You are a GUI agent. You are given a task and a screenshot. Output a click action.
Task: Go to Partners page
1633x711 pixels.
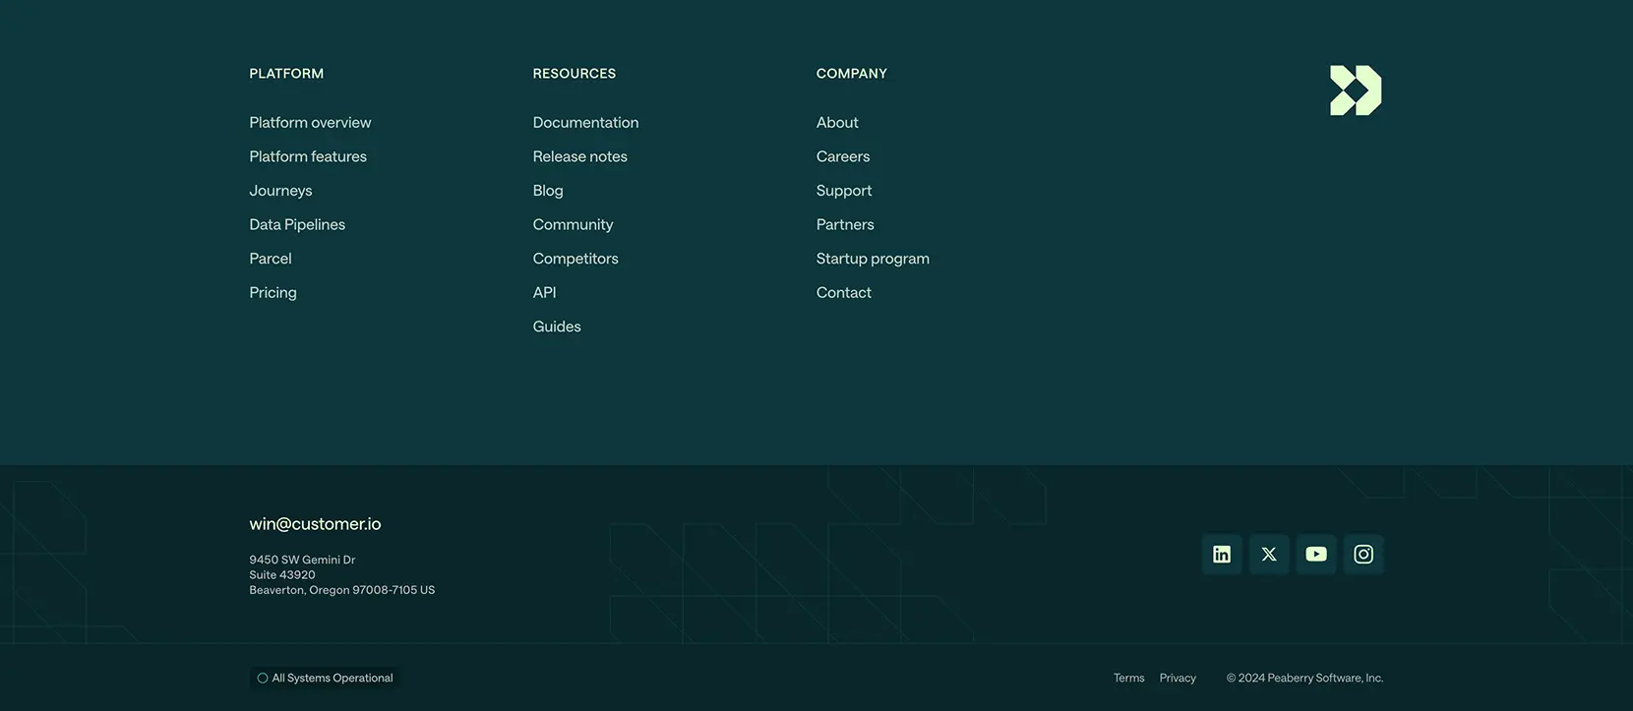click(845, 224)
